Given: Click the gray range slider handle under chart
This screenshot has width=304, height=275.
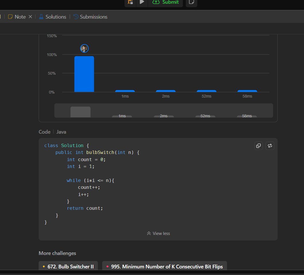Looking at the screenshot, I should pos(80,112).
